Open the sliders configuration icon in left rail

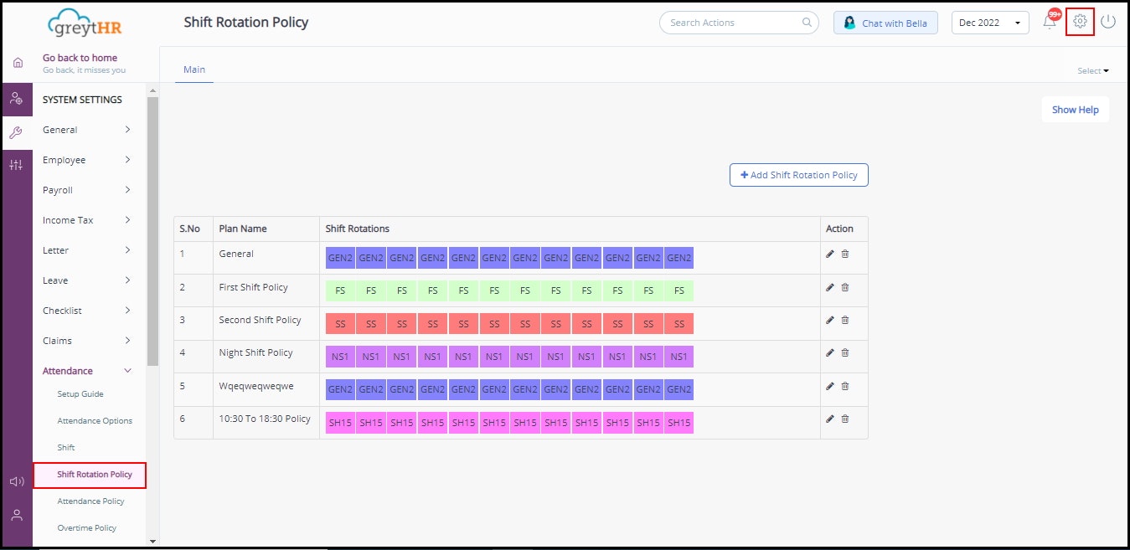tap(17, 165)
